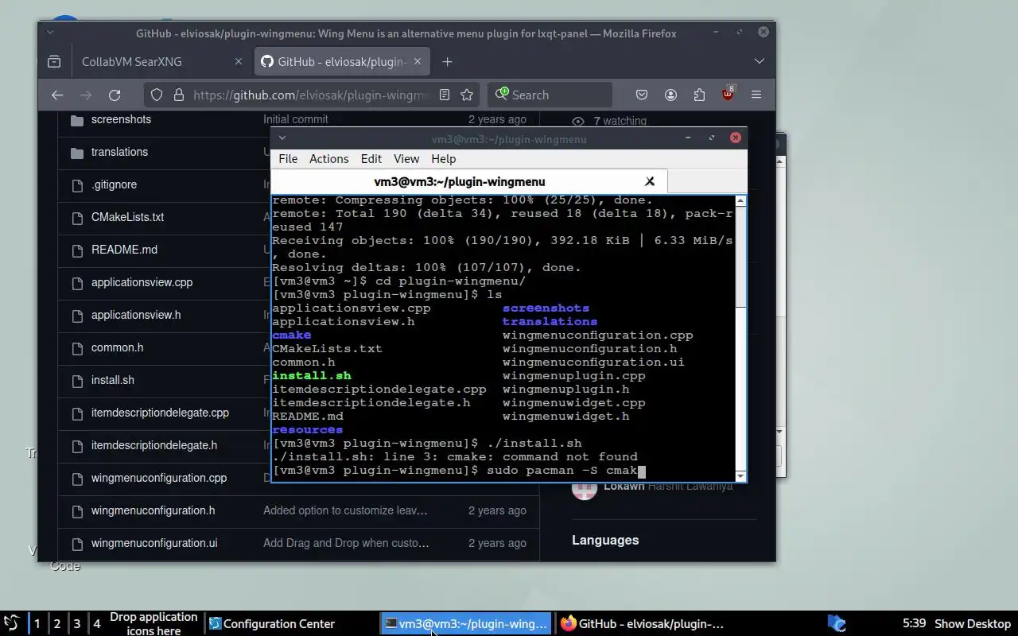The image size is (1018, 636).
Task: Switch to virtual desktop 2
Action: 56,623
